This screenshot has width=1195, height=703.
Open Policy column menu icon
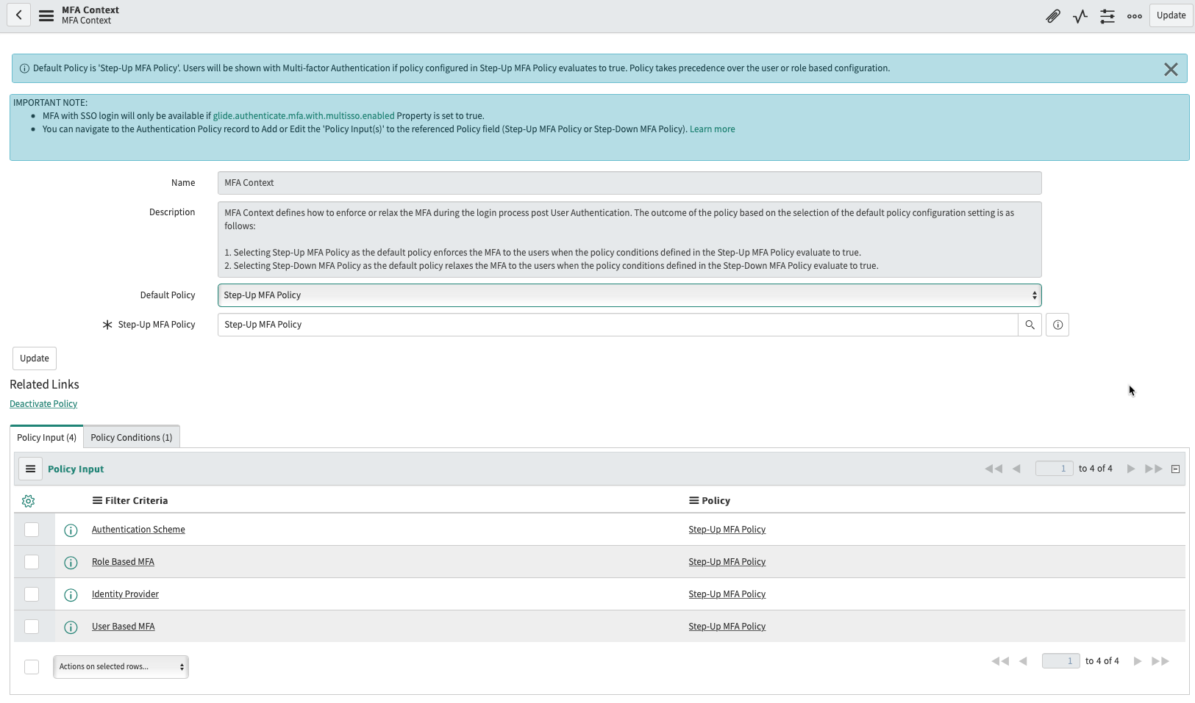[693, 500]
